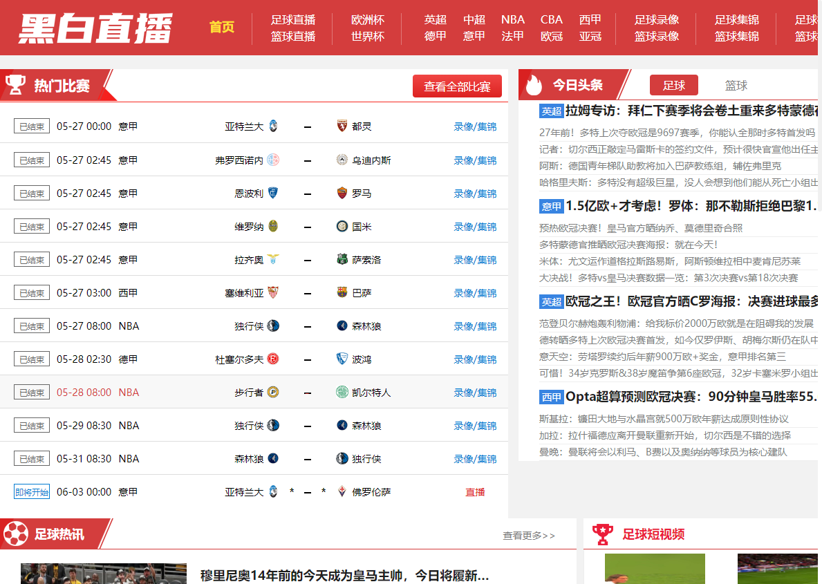The image size is (822, 584).
Task: Switch headlines to the 足球 tab
Action: tap(673, 85)
